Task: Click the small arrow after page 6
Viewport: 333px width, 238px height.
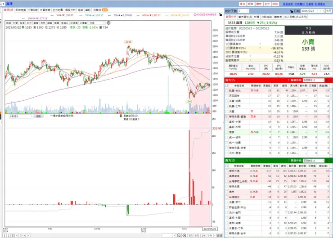Action: (29, 235)
